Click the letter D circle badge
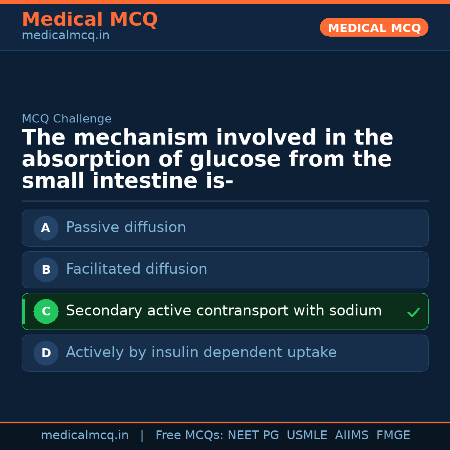This screenshot has width=450, height=450. click(x=46, y=353)
